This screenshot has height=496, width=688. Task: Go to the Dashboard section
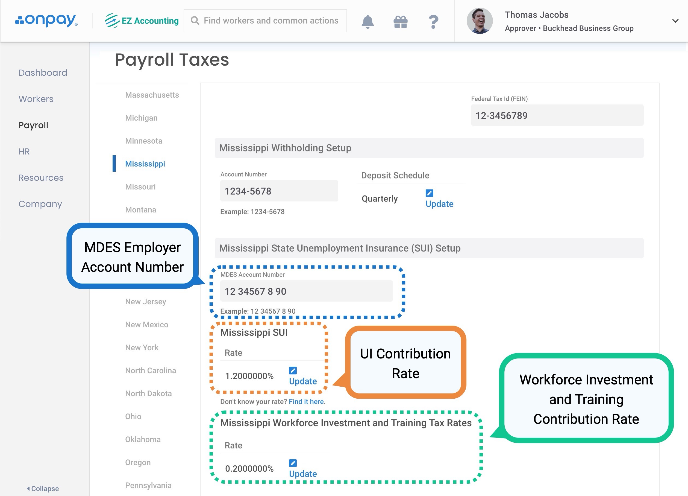coord(43,72)
